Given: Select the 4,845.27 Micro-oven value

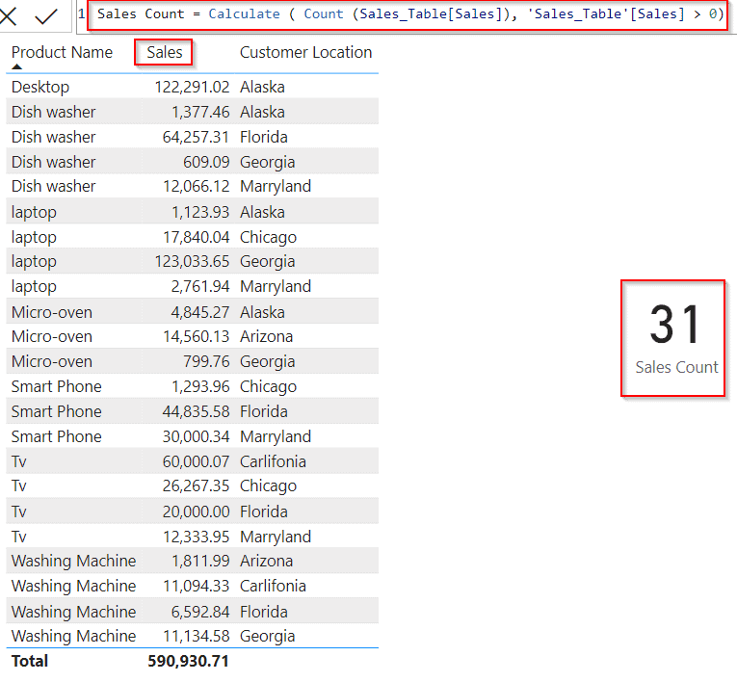Looking at the screenshot, I should (x=200, y=312).
